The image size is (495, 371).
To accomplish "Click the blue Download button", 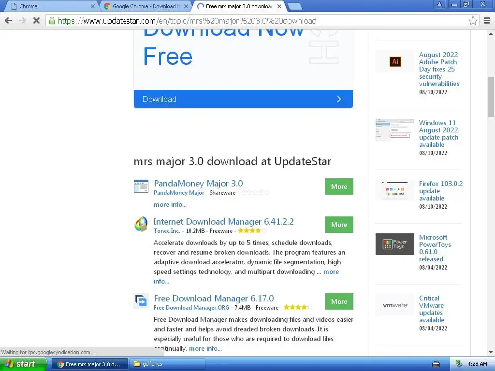I will tap(243, 99).
